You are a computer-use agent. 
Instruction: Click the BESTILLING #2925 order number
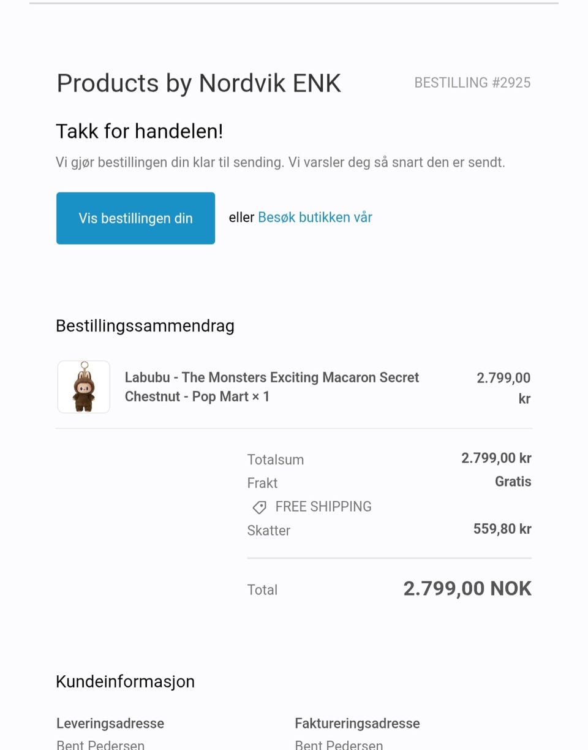click(x=472, y=83)
